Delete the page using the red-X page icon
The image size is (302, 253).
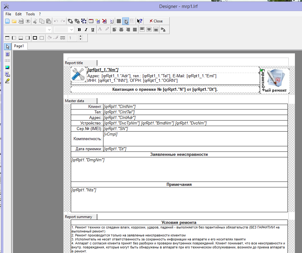[104, 21]
